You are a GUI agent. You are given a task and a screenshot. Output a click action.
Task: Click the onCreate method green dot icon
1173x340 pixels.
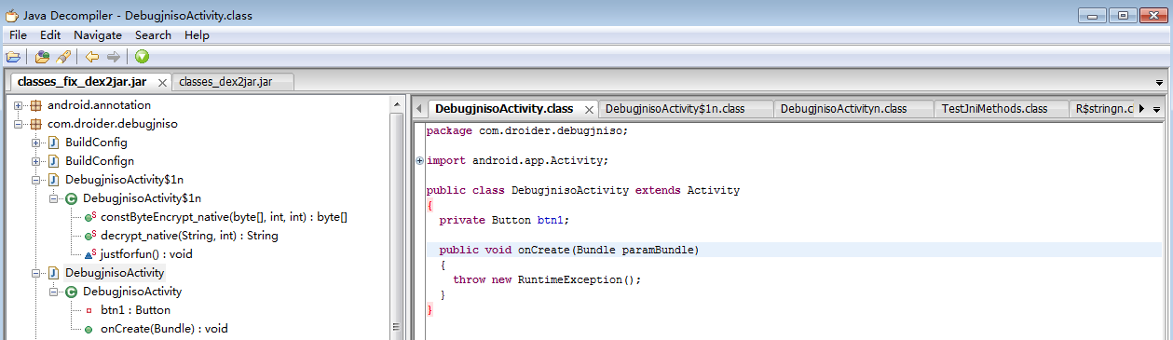point(88,329)
